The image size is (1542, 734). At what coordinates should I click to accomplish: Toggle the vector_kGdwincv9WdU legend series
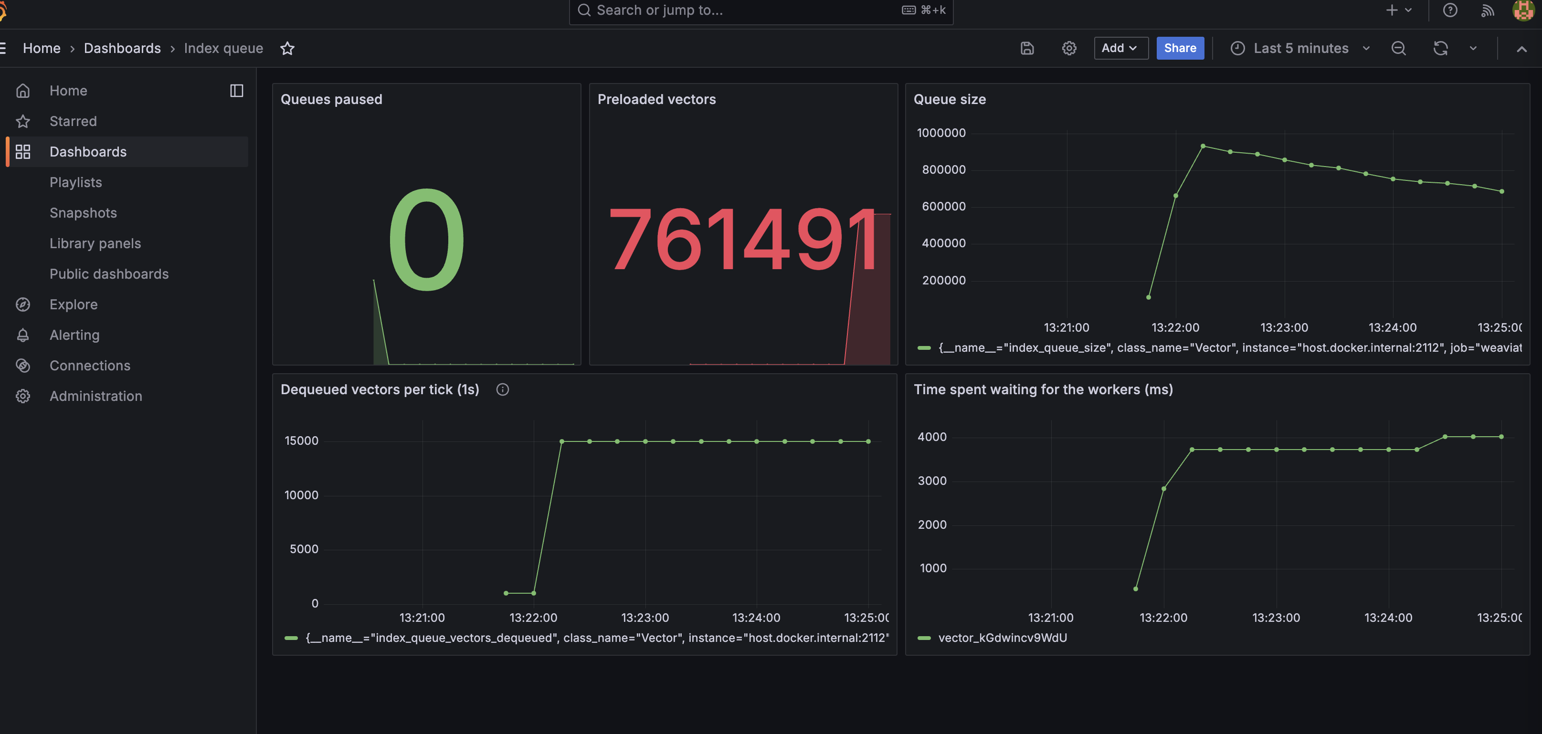click(x=1003, y=638)
